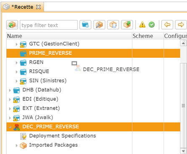
Task: Click the SIN folder warning icon
Action: pos(23,81)
